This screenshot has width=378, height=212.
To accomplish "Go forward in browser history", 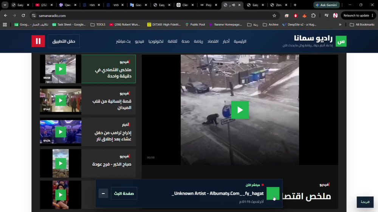I will tap(14, 15).
